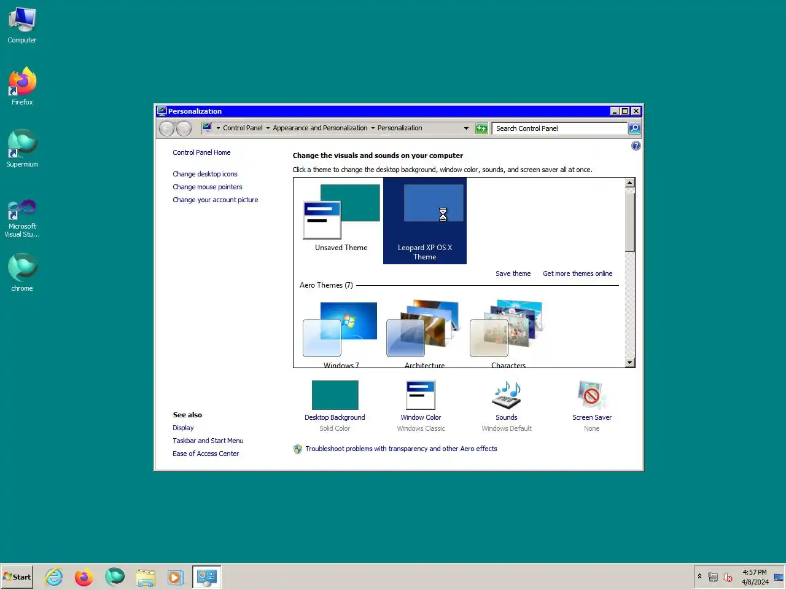Click the shield icon beside Troubleshoot link
The image size is (786, 590).
[298, 449]
